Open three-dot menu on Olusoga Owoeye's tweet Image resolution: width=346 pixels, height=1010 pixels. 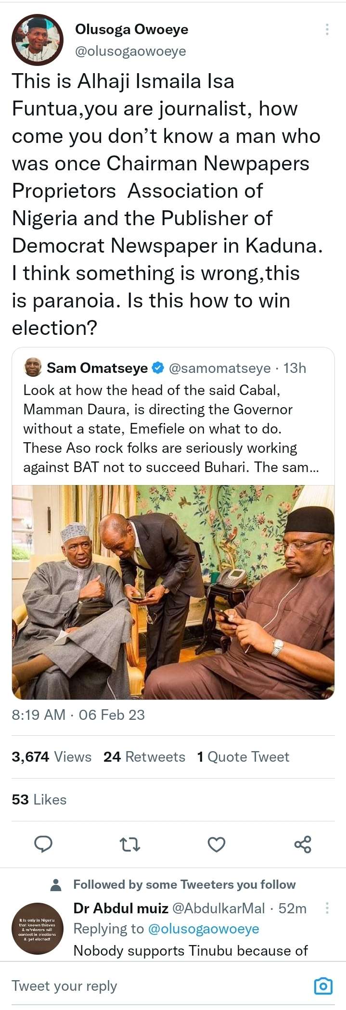tap(327, 29)
